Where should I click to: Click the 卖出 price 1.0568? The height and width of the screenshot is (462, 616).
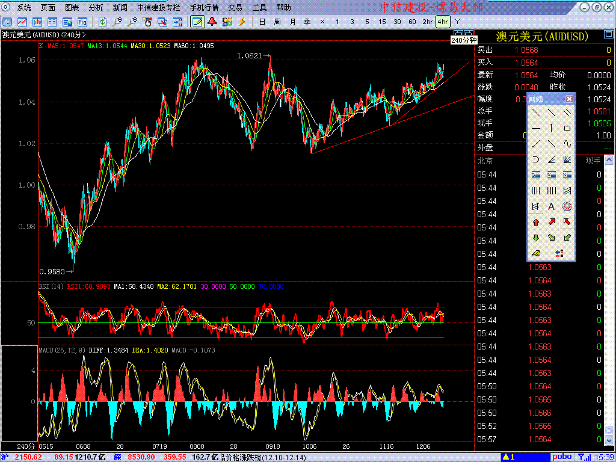click(526, 50)
